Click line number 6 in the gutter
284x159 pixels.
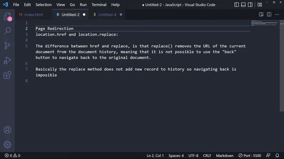click(27, 63)
